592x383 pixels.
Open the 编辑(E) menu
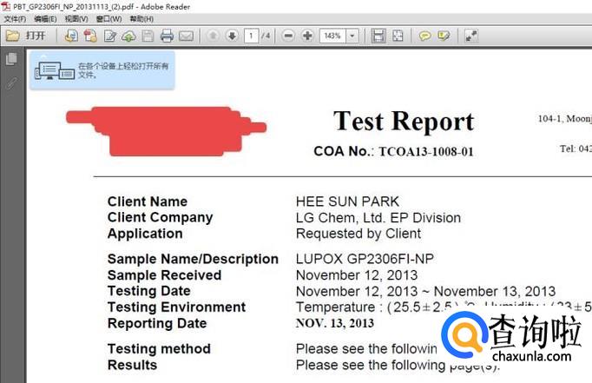tap(45, 18)
